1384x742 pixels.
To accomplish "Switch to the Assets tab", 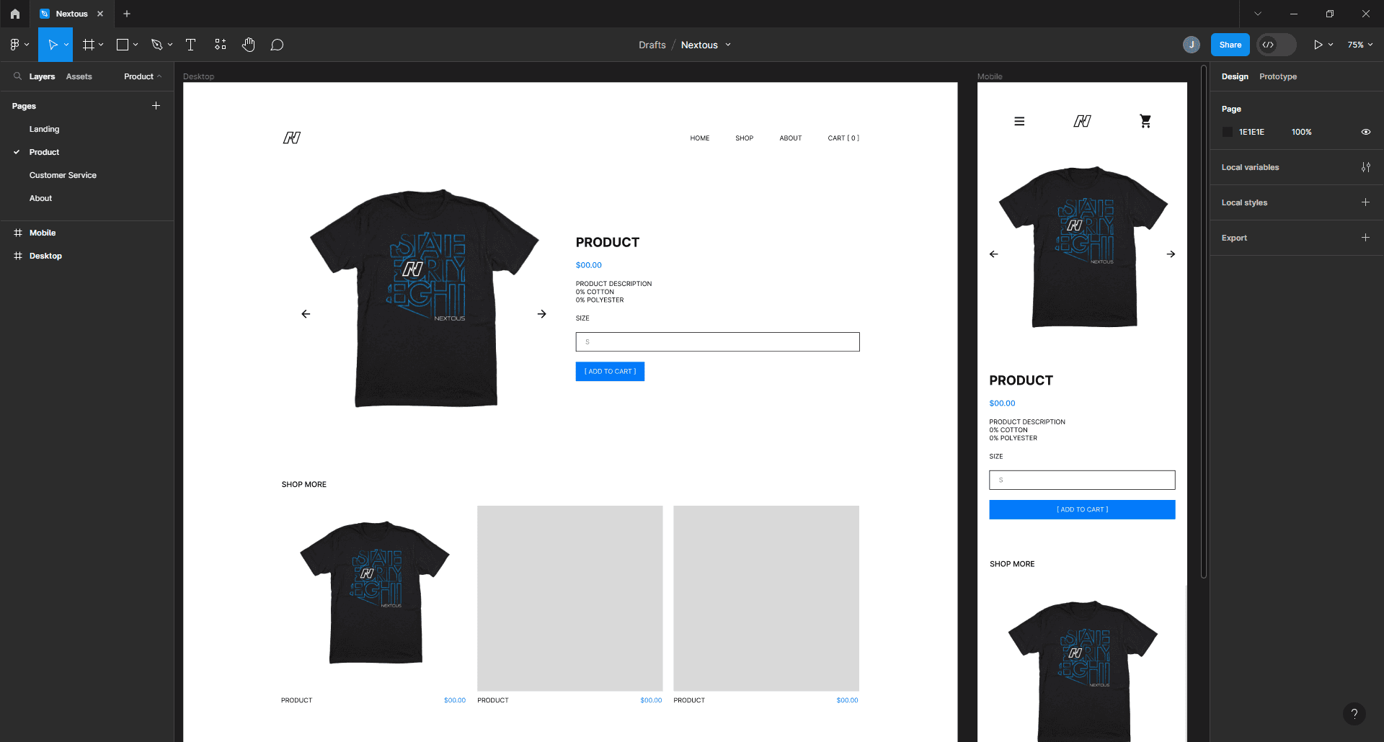I will pos(79,76).
